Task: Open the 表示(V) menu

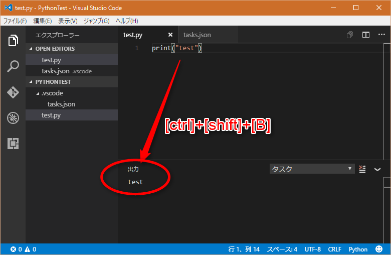Action: pyautogui.click(x=68, y=21)
